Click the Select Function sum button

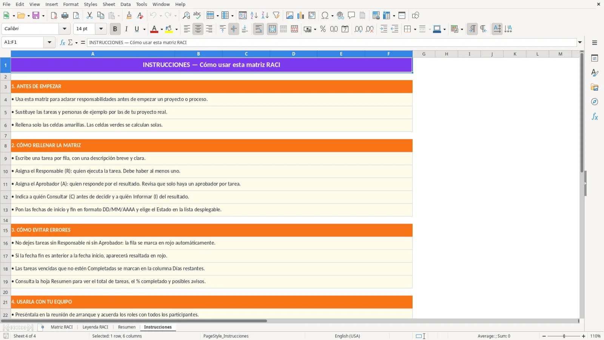(x=70, y=42)
